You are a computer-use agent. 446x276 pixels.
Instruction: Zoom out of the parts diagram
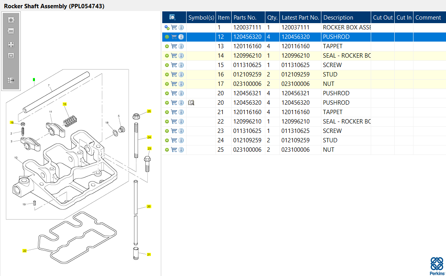coord(11,31)
